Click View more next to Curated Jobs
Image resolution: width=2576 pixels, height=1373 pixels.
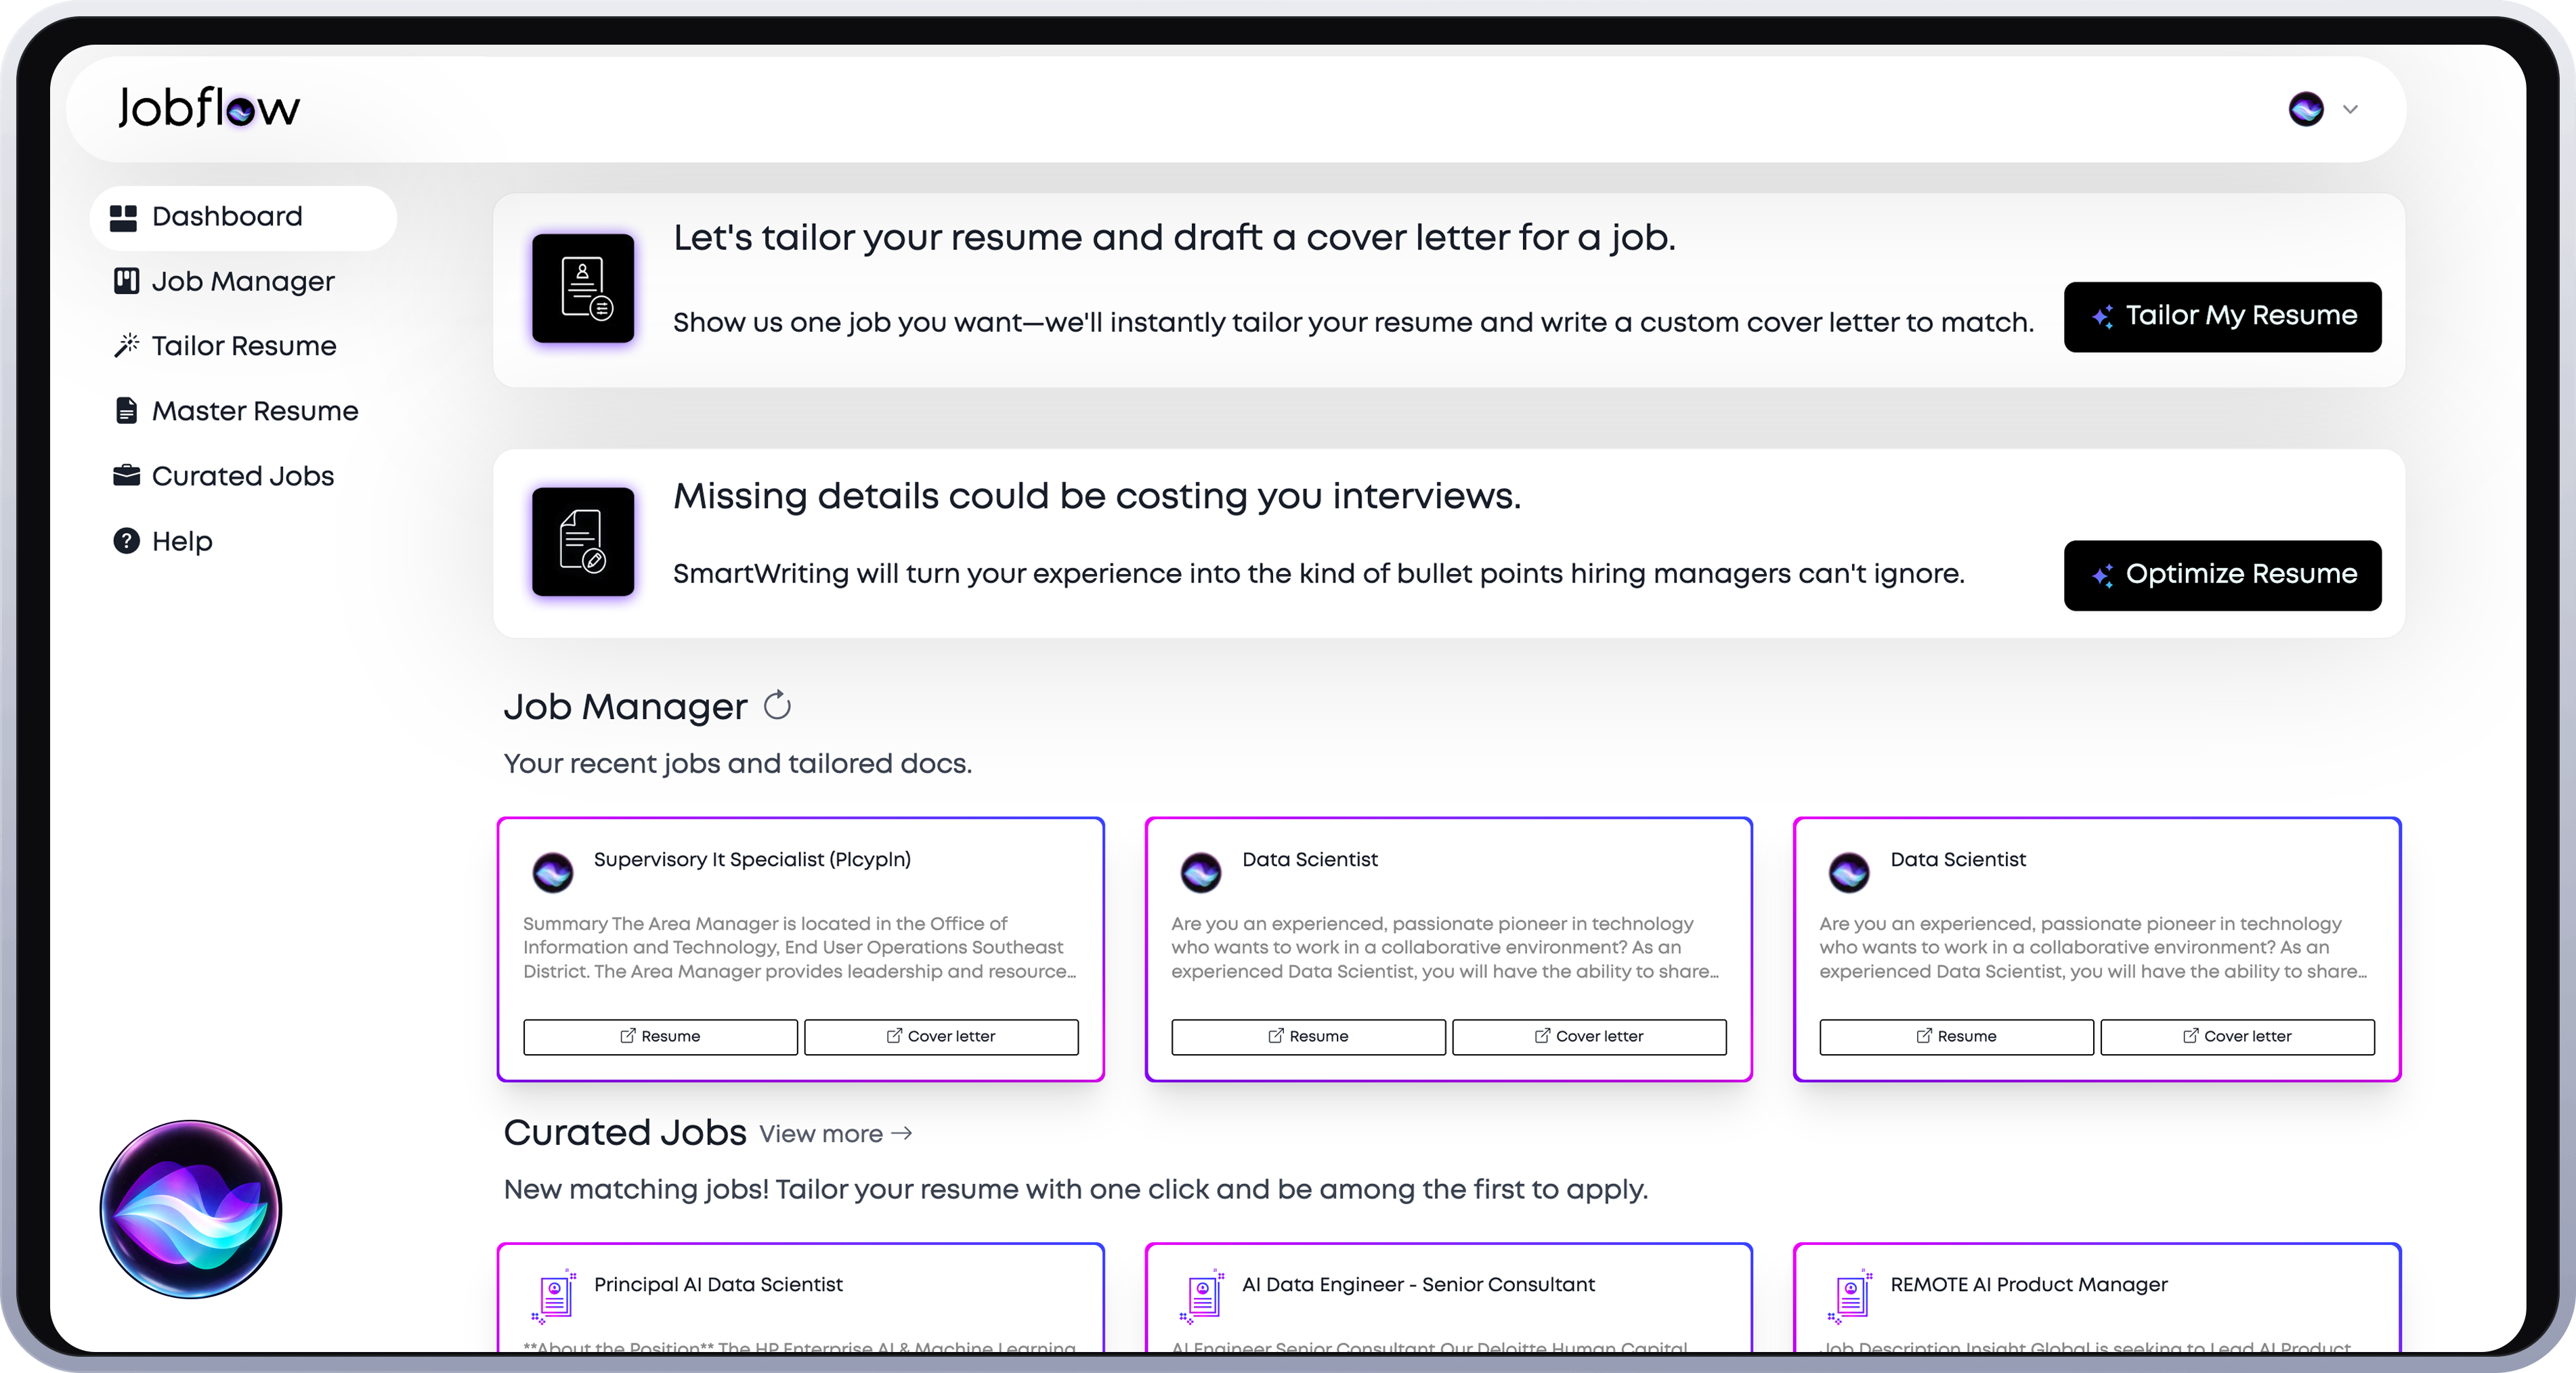click(x=836, y=1134)
